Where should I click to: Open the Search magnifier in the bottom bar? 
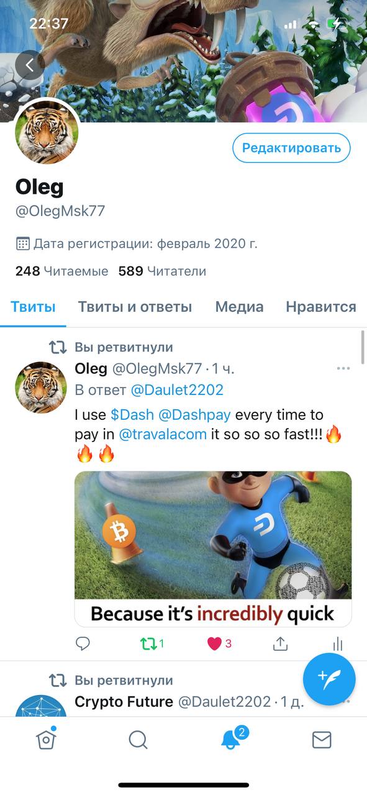coord(138,739)
